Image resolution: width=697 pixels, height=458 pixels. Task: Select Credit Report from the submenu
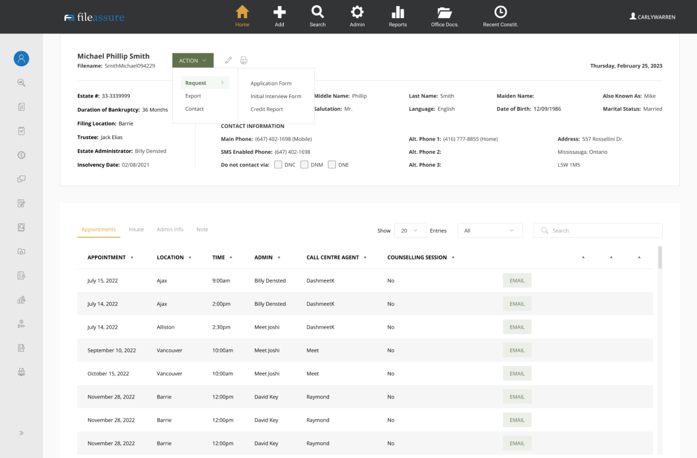coord(267,109)
